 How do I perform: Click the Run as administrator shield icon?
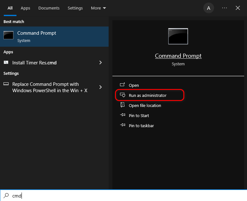click(123, 95)
